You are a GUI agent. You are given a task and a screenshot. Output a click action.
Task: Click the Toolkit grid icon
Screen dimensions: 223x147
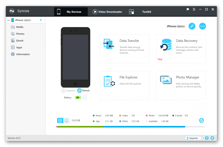click(131, 12)
